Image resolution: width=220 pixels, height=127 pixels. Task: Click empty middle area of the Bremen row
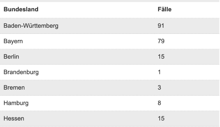90,88
